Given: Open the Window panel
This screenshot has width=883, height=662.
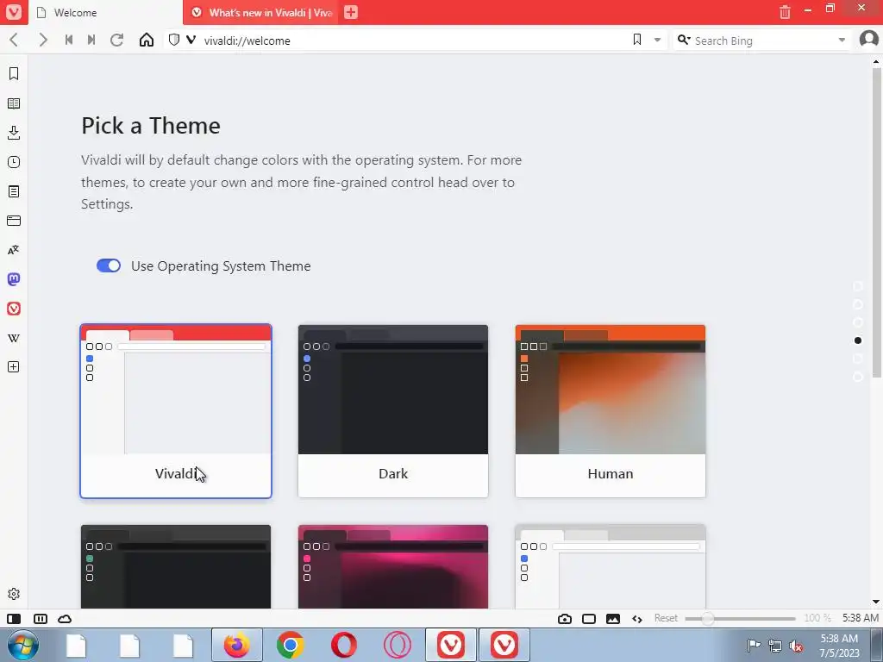Looking at the screenshot, I should 14,221.
